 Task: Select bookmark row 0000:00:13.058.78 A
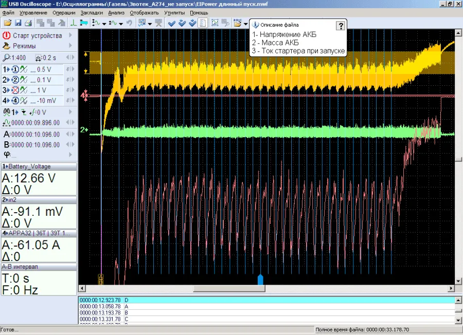(266, 306)
